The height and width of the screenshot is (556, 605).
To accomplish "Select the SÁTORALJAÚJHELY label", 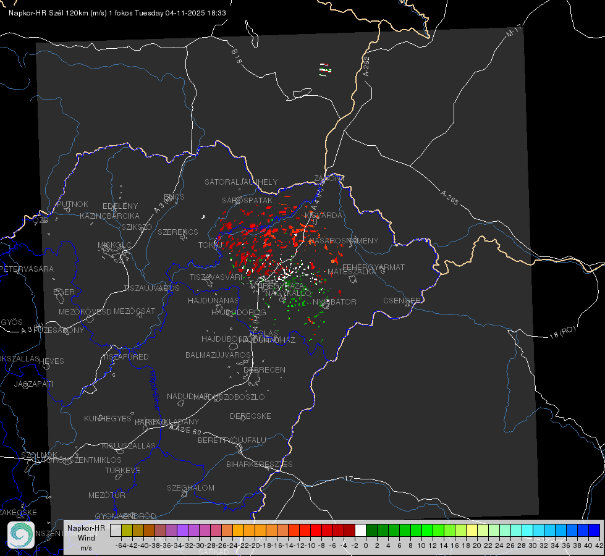I will [241, 182].
